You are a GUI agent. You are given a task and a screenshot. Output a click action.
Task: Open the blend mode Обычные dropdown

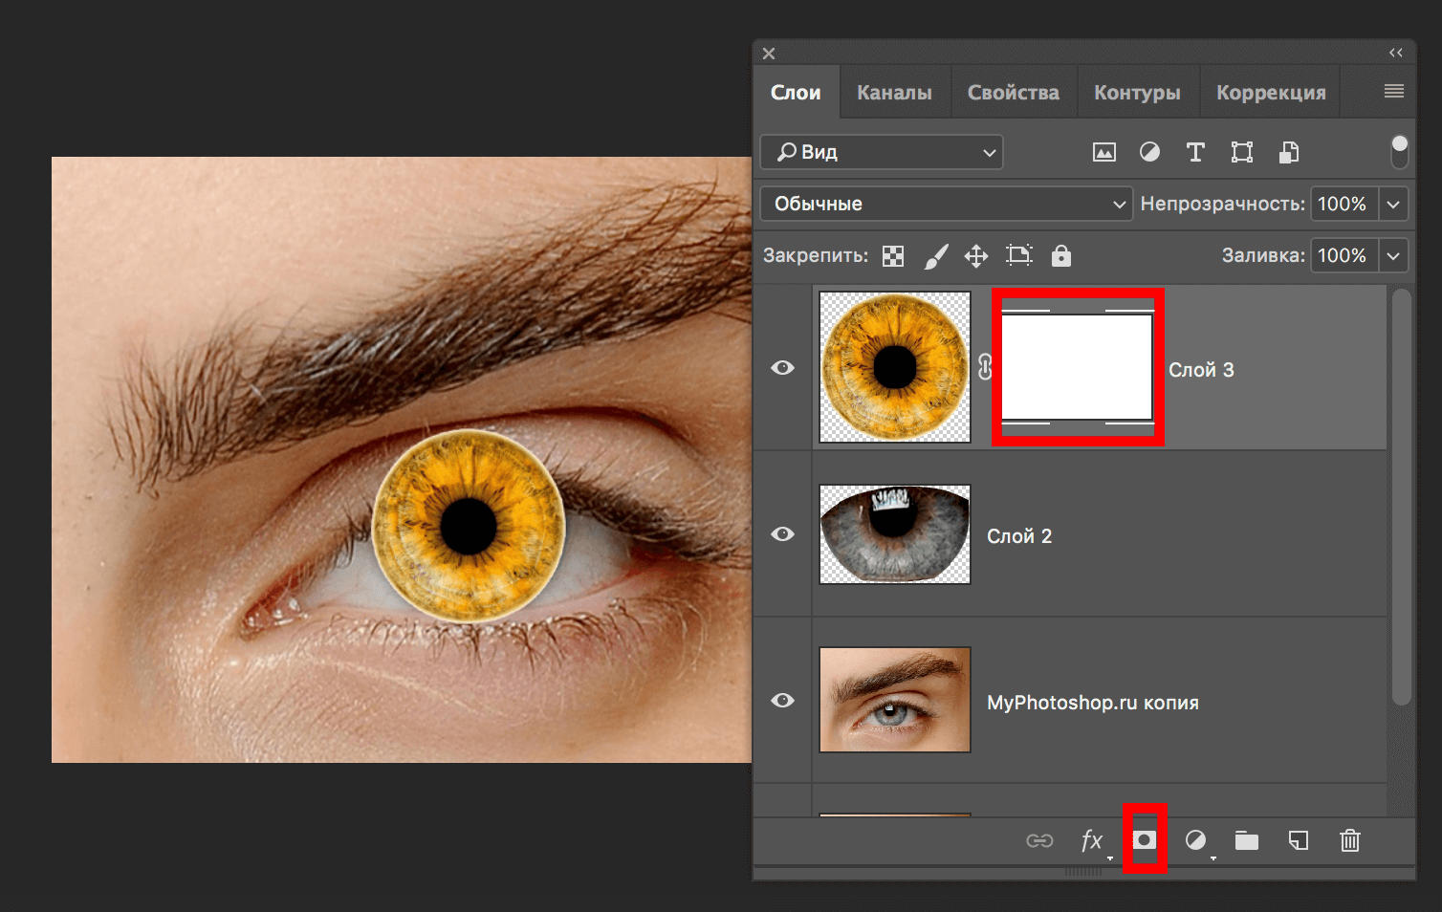[x=946, y=204]
